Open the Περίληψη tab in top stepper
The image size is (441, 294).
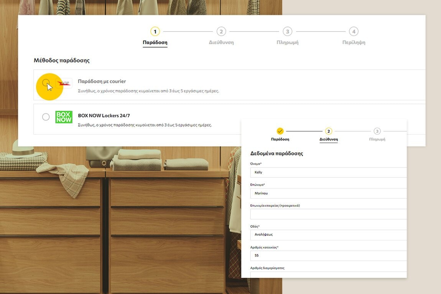click(x=354, y=43)
